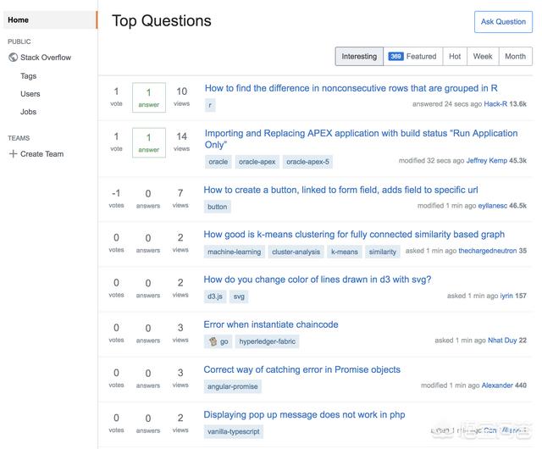Click the 369 featured count badge
This screenshot has width=542, height=449.
coord(395,57)
